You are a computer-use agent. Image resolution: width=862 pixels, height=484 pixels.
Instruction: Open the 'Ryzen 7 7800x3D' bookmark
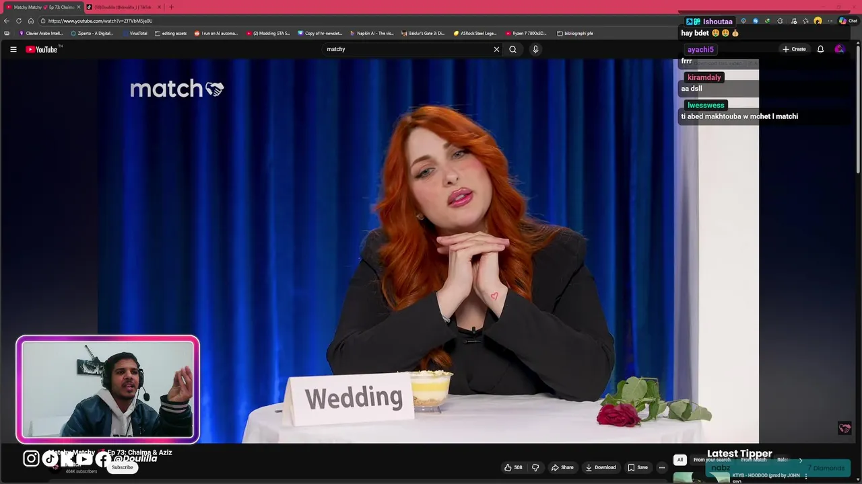click(x=526, y=33)
